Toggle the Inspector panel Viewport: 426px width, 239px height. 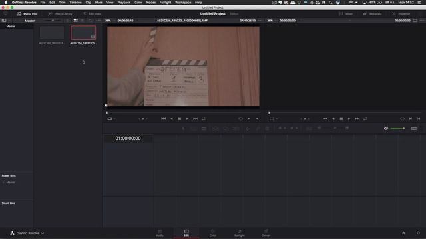point(401,14)
